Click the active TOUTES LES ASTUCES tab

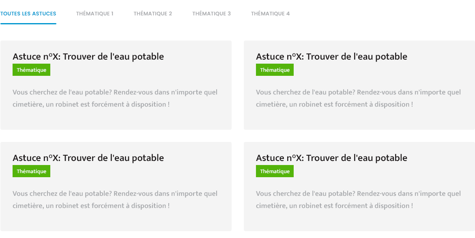pos(28,13)
